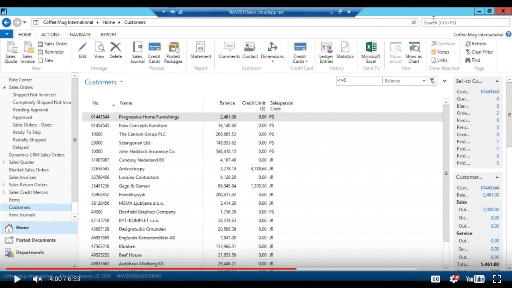Select Shipped Not Invoiced view

click(34, 95)
